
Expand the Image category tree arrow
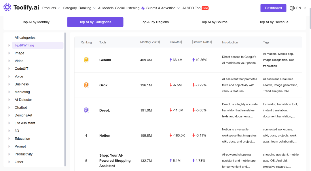pyautogui.click(x=9, y=53)
